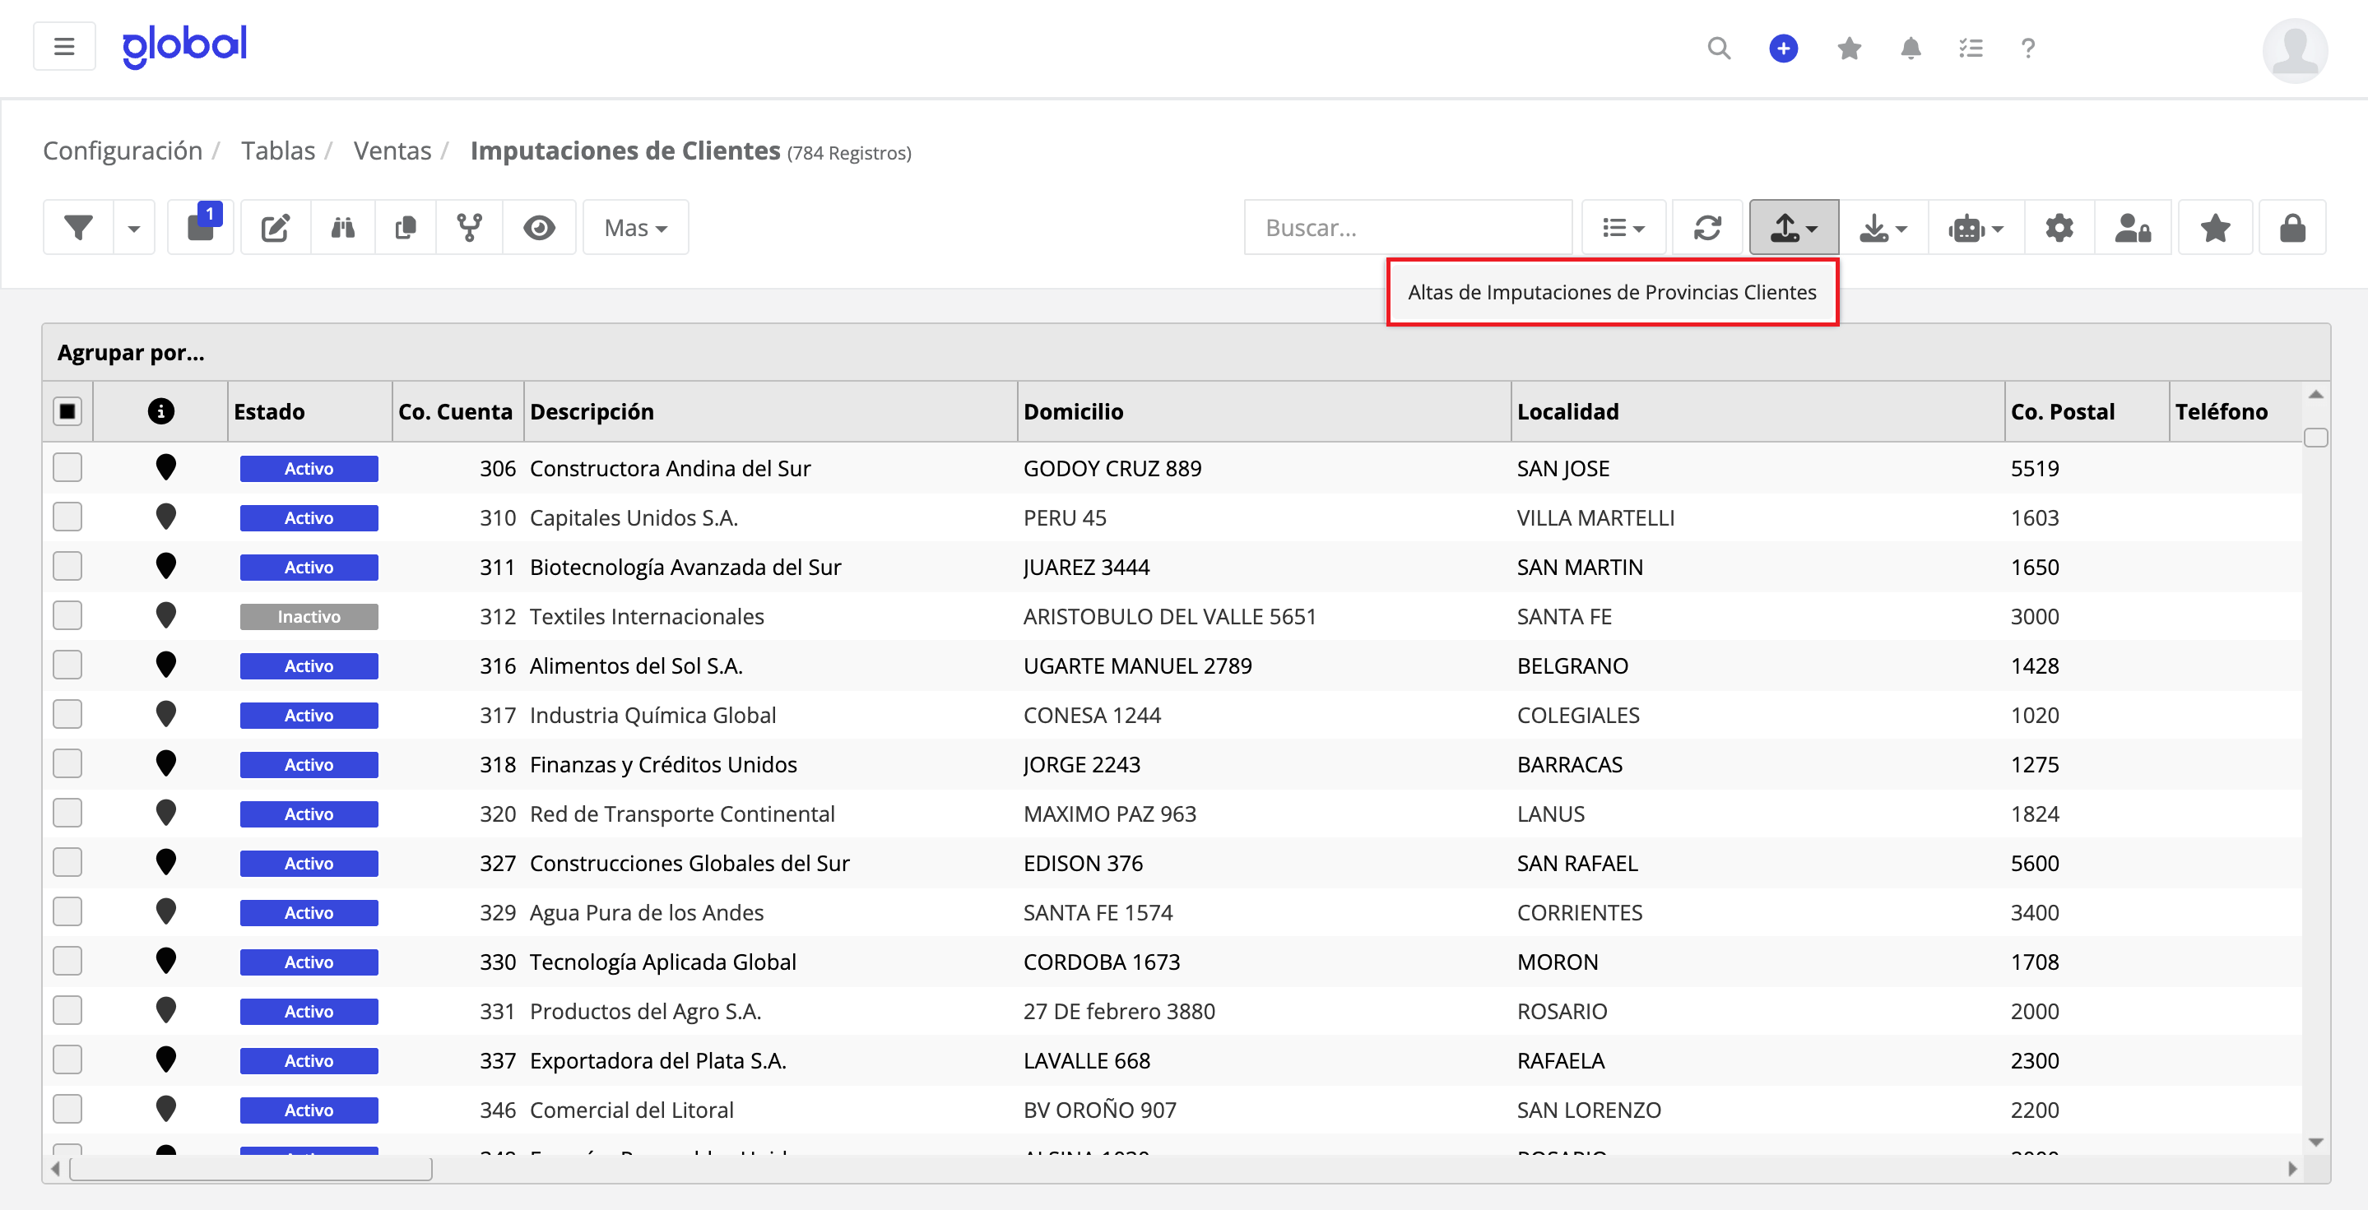Click vertical scrollbar down arrow
Image resolution: width=2368 pixels, height=1210 pixels.
tap(2315, 1142)
